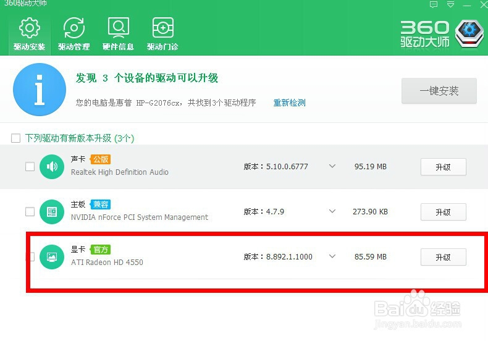The width and height of the screenshot is (488, 341).
Task: Click 升级 for Realtek High Definition Audio
Action: click(443, 167)
